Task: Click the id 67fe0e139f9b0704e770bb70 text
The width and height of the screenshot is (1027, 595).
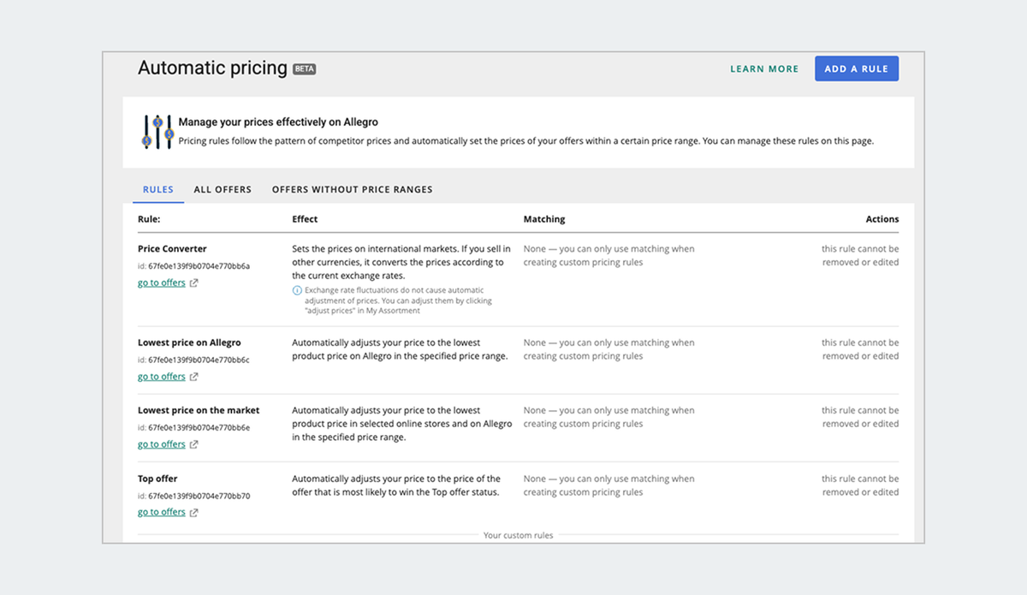Action: (x=193, y=496)
